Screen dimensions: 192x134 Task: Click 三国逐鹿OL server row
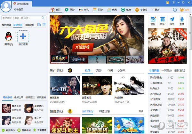click(x=167, y=83)
